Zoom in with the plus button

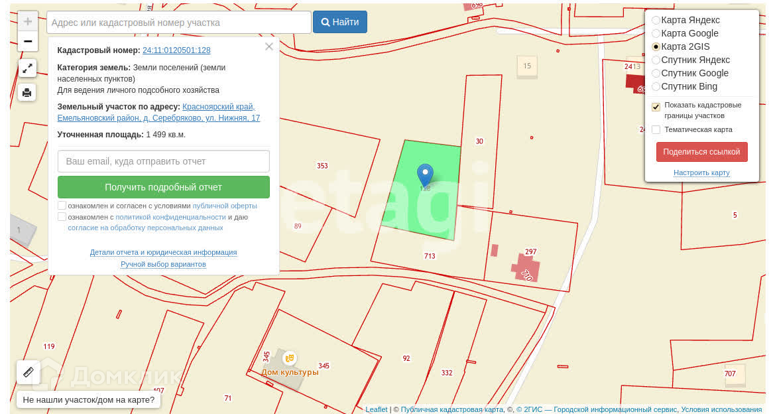click(28, 22)
